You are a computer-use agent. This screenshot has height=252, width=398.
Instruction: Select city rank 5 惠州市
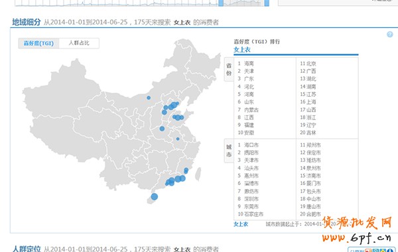pos(248,176)
